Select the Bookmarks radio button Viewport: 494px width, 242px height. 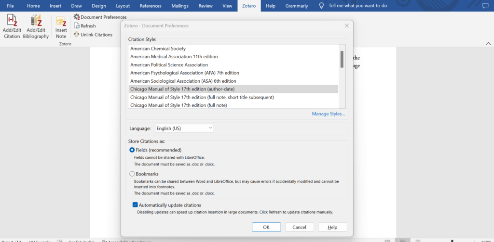click(132, 174)
